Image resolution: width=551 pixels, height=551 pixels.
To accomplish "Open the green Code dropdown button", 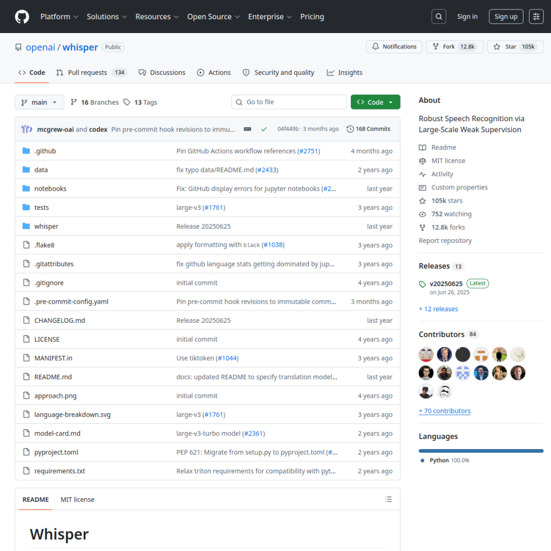I will 375,102.
